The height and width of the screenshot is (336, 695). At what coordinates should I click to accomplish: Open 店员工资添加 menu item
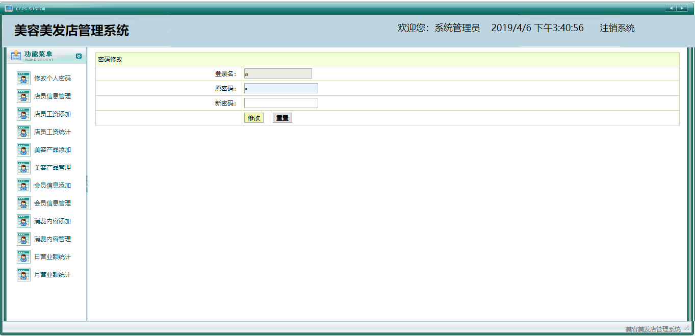[x=53, y=114]
